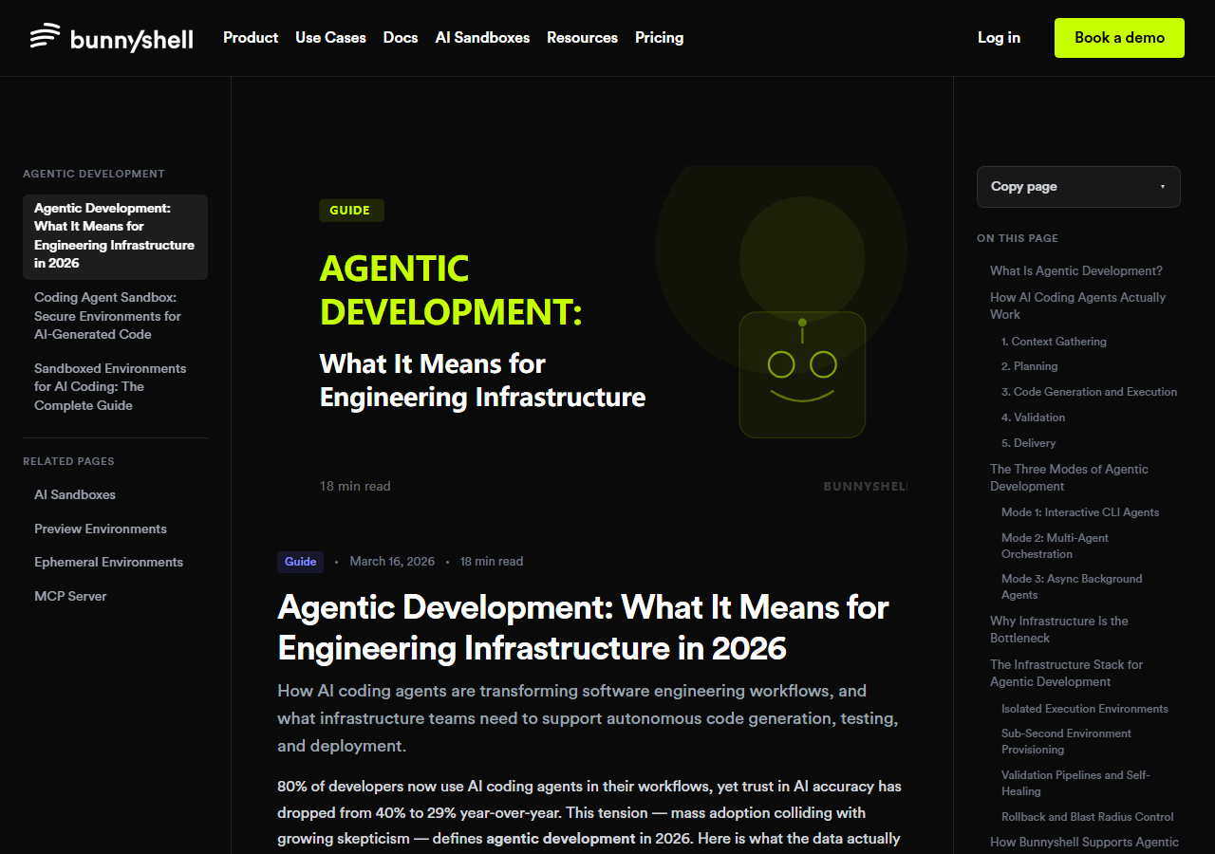Screen dimensions: 1215x854
Task: Open Coding Agent Sandbox sidebar article
Action: pyautogui.click(x=115, y=316)
